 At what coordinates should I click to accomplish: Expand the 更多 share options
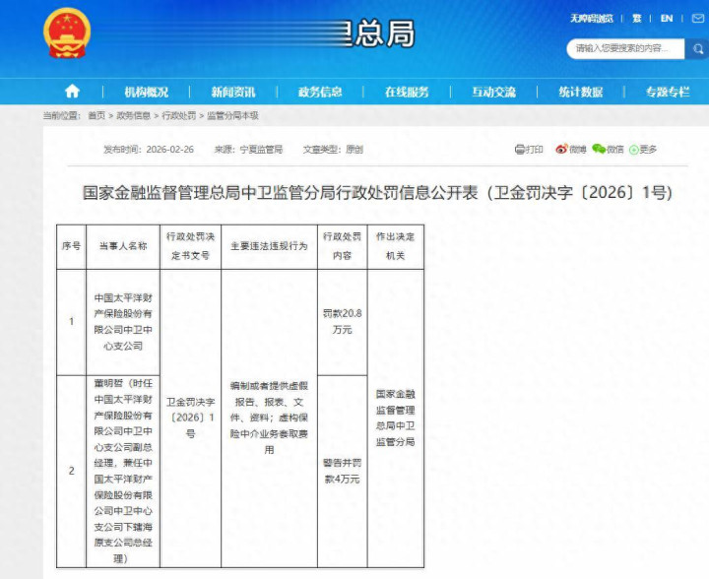[x=643, y=150]
